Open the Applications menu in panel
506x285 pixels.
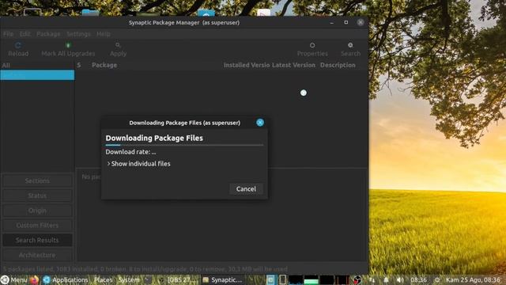click(66, 279)
